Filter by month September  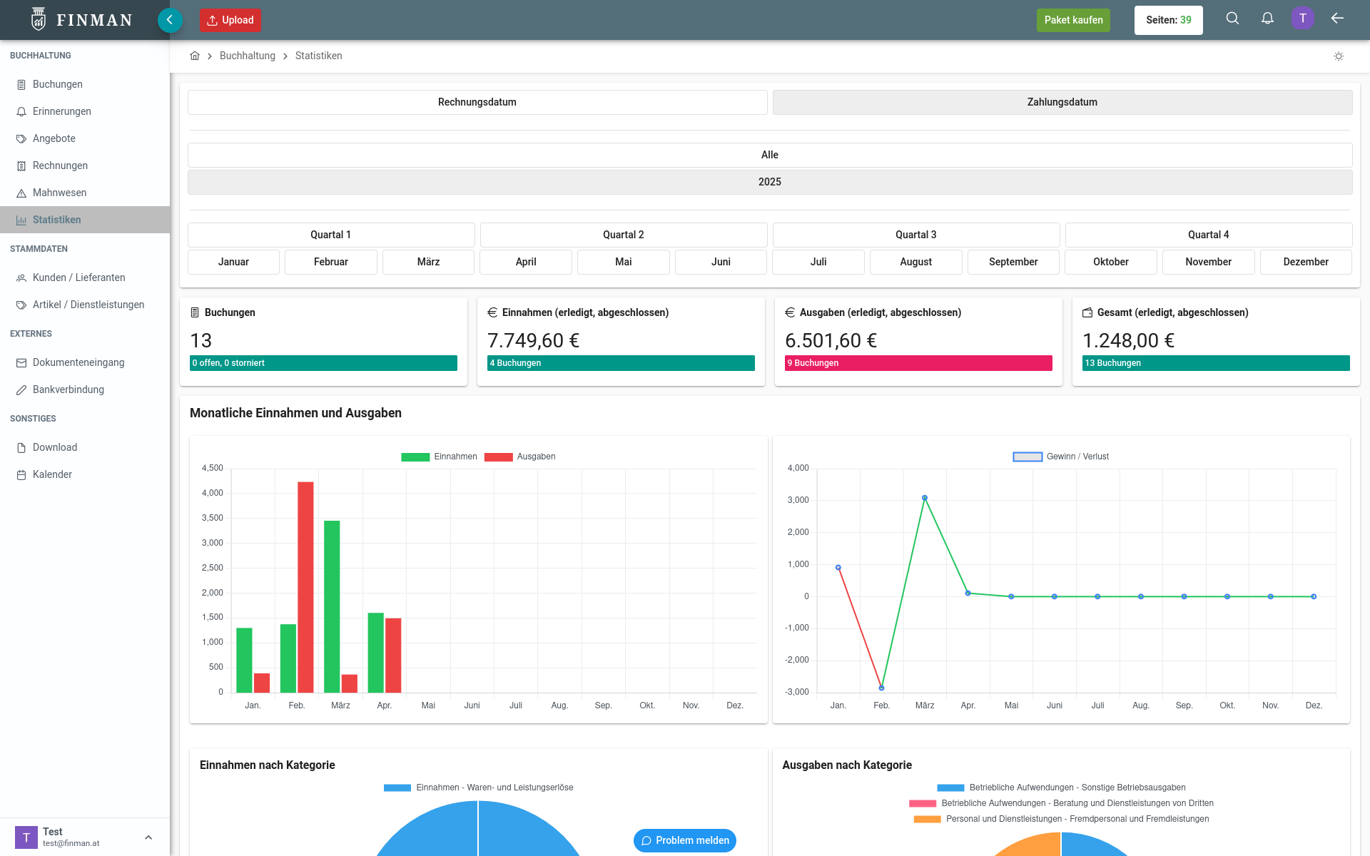1013,262
